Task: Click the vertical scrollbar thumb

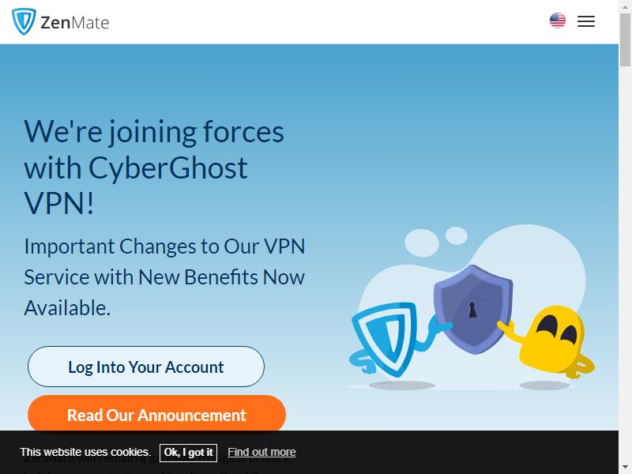Action: click(625, 39)
